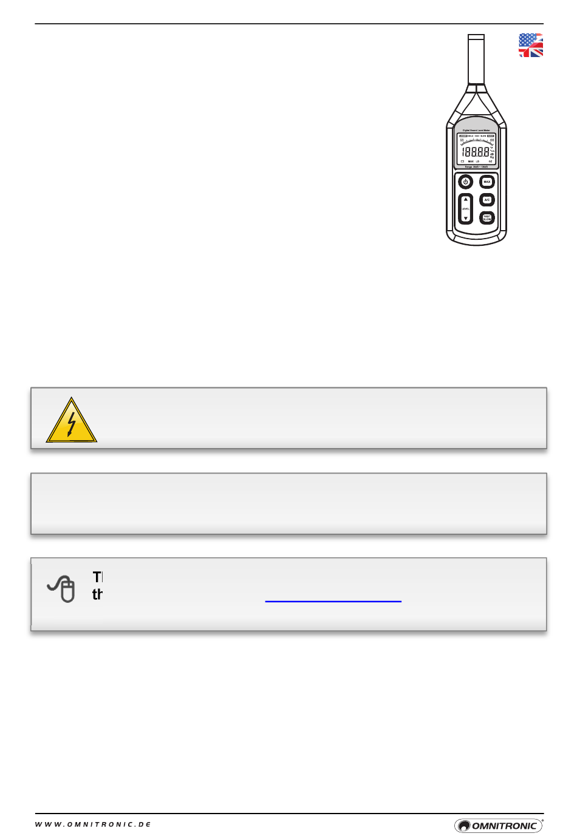
Task: Click the power button on the meter
Action: (465, 182)
